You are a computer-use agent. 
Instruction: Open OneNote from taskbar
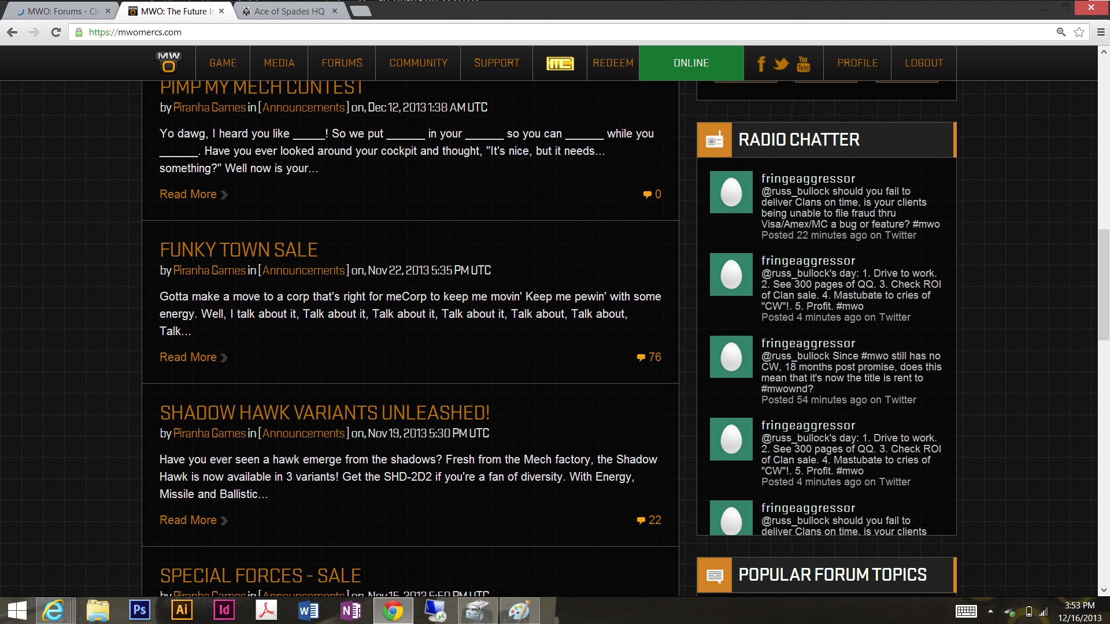pyautogui.click(x=351, y=611)
